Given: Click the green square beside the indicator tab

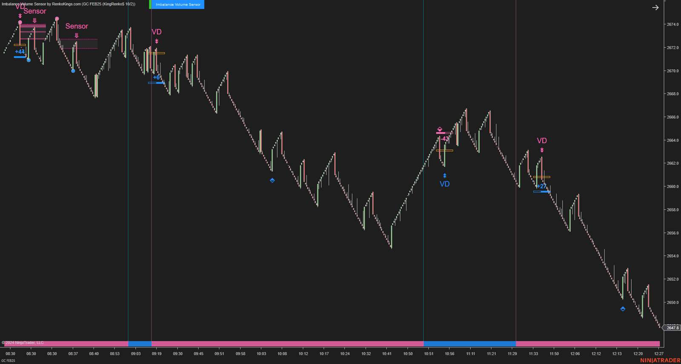Looking at the screenshot, I should click(x=150, y=5).
